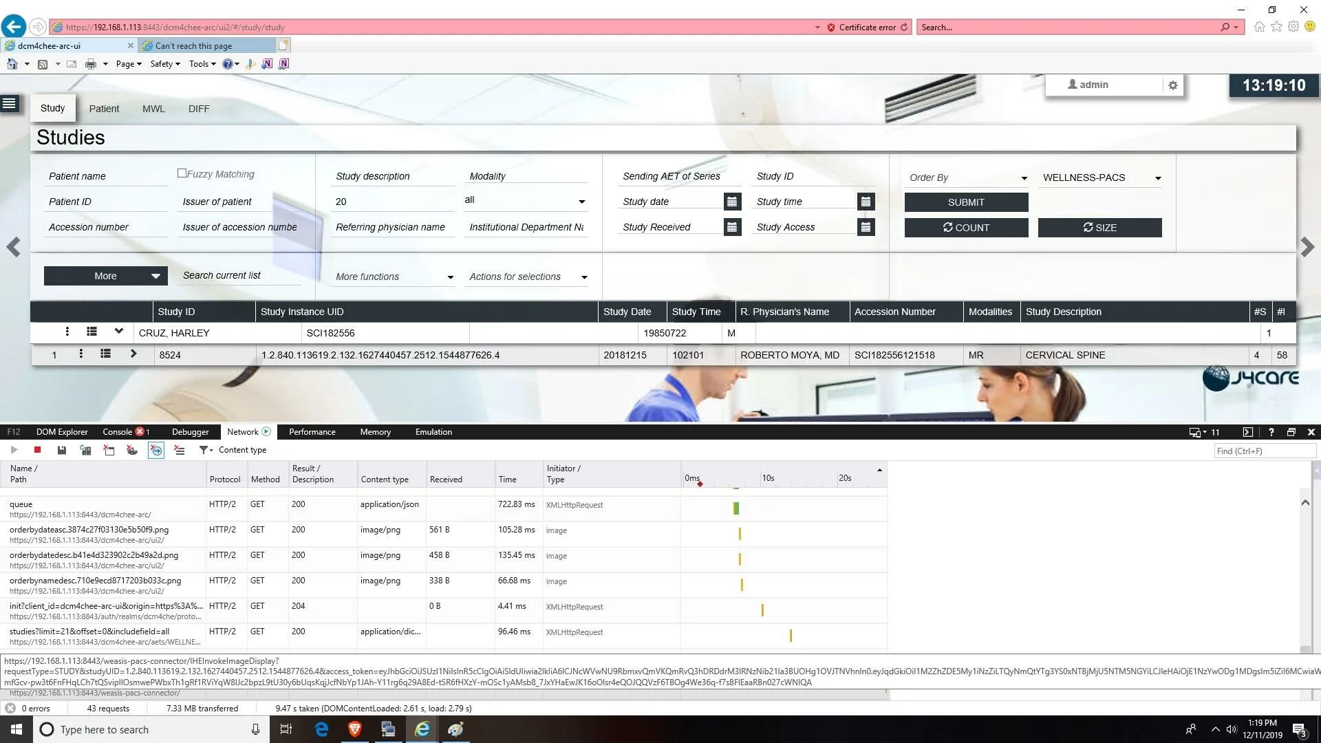Clear browser cache icon in Network toolbar
This screenshot has width=1321, height=743.
click(109, 450)
